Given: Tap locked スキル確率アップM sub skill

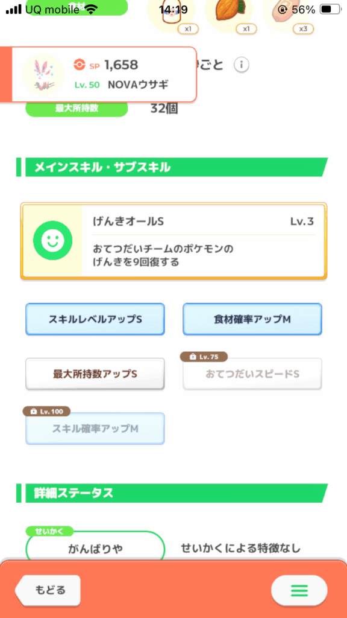Looking at the screenshot, I should coord(95,428).
